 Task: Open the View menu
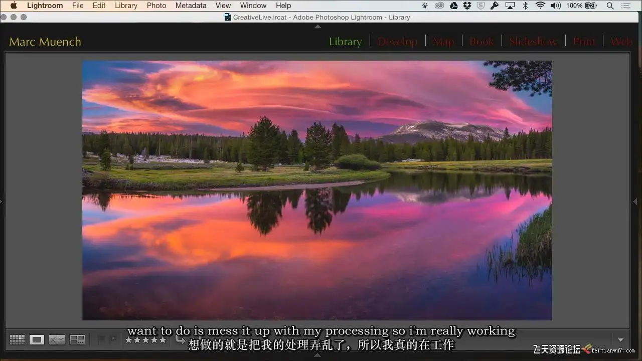[223, 6]
